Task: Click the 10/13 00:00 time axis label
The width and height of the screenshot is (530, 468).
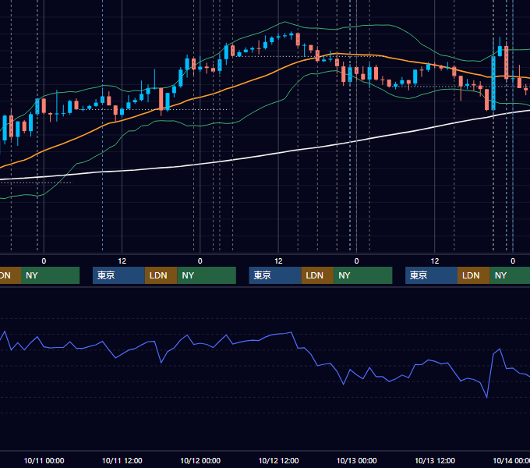Action: point(357,460)
